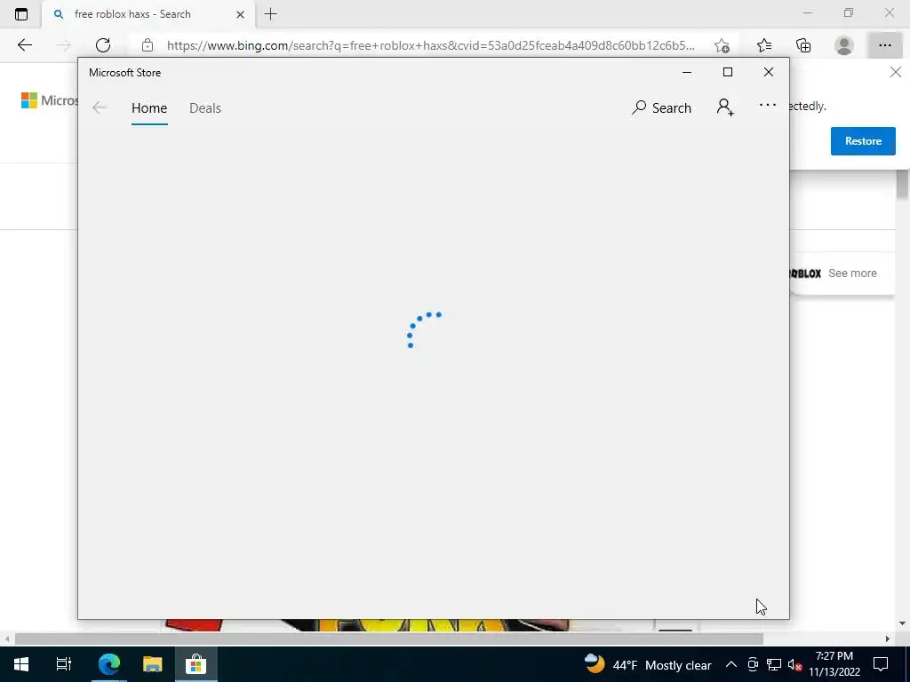910x682 pixels.
Task: Minimize the Microsoft Store window
Action: [687, 73]
